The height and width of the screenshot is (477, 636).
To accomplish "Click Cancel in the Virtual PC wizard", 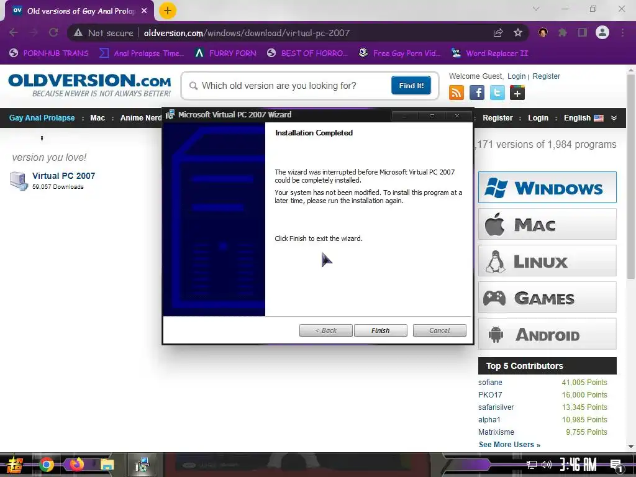I will 439,330.
